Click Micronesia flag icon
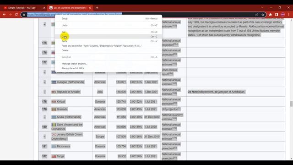Screen dimensions: 293x165 [x=54, y=146]
